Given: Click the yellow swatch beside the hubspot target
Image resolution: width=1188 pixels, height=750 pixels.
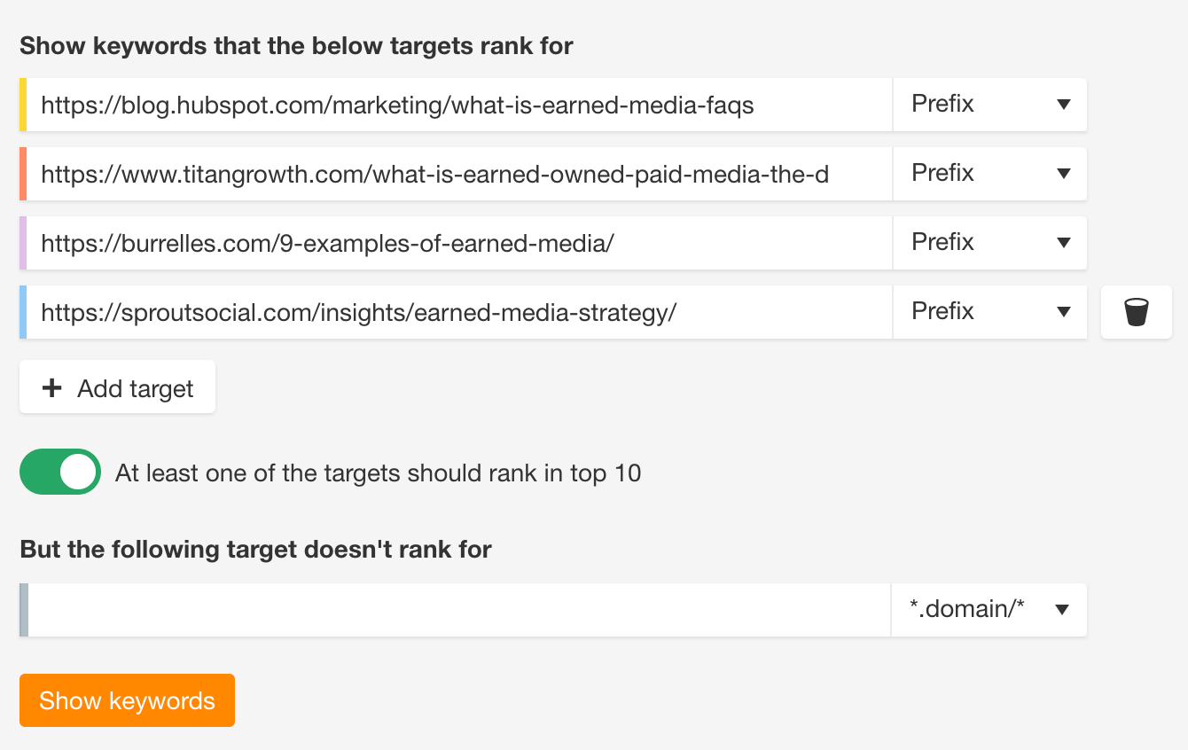Looking at the screenshot, I should pyautogui.click(x=25, y=104).
